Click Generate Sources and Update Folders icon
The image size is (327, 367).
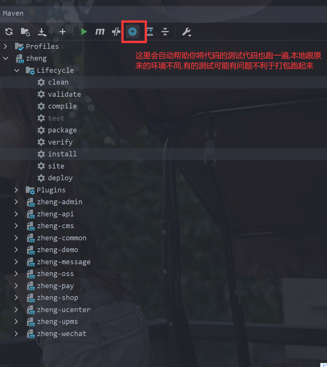(25, 32)
